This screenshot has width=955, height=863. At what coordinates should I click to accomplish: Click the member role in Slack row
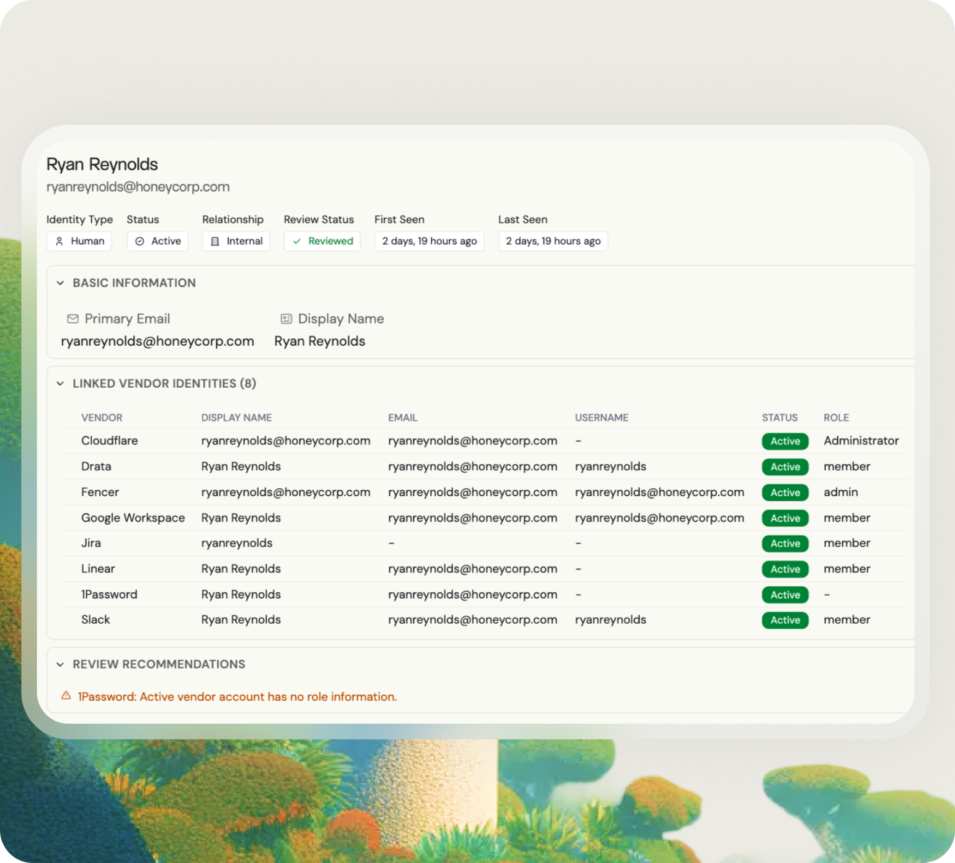pyautogui.click(x=847, y=620)
